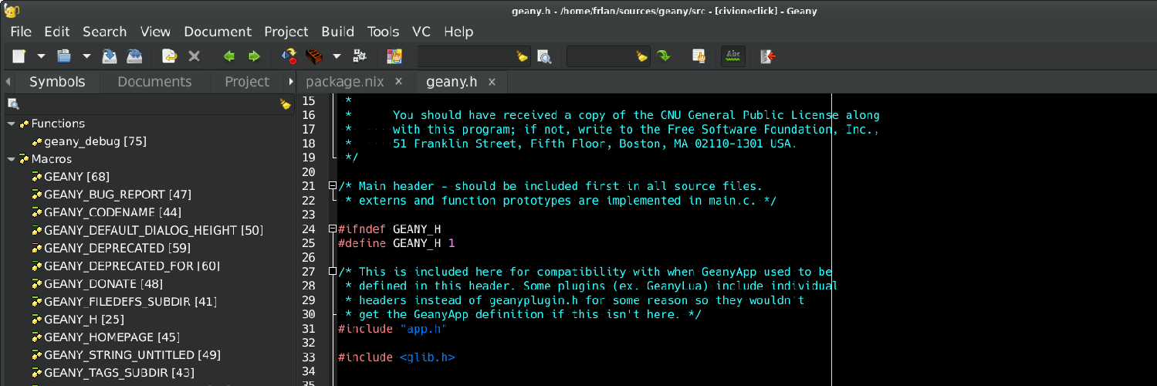Select geany_debug [75] symbol
The image size is (1157, 386).
coord(95,141)
